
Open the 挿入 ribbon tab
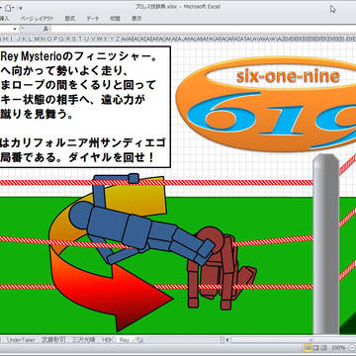point(5,19)
